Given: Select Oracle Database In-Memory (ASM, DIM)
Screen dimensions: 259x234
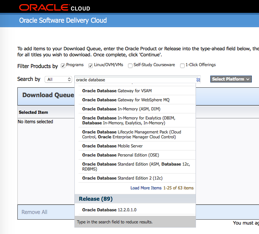Looking at the screenshot, I should 137,109.
